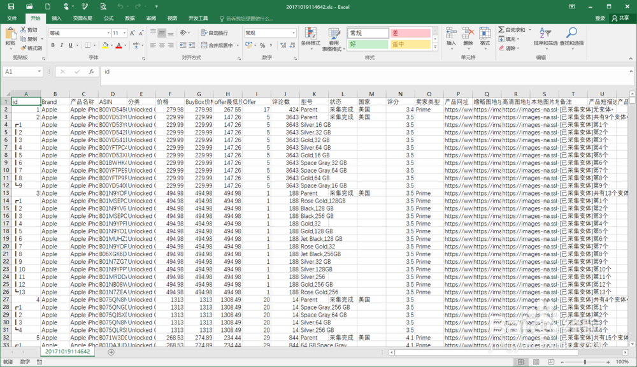Click the Print Preview icon in quick access toolbar
This screenshot has width=637, height=367.
click(103, 6)
